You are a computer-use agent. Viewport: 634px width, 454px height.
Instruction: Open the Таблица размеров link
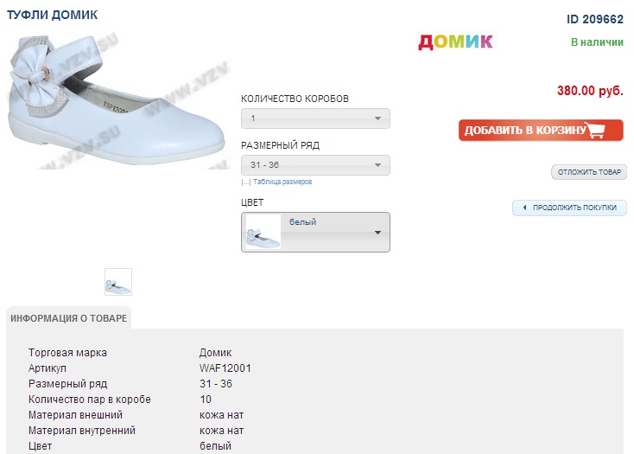(x=282, y=182)
